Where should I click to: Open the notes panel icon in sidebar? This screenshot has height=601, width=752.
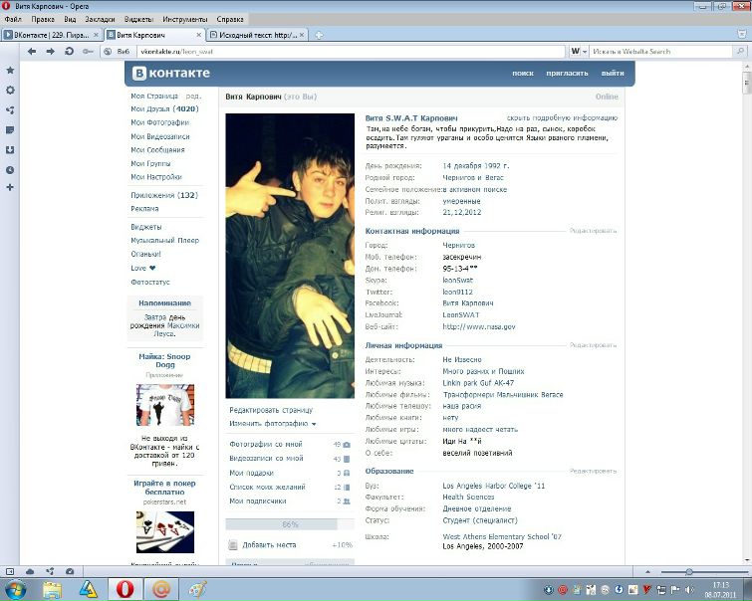(10, 130)
